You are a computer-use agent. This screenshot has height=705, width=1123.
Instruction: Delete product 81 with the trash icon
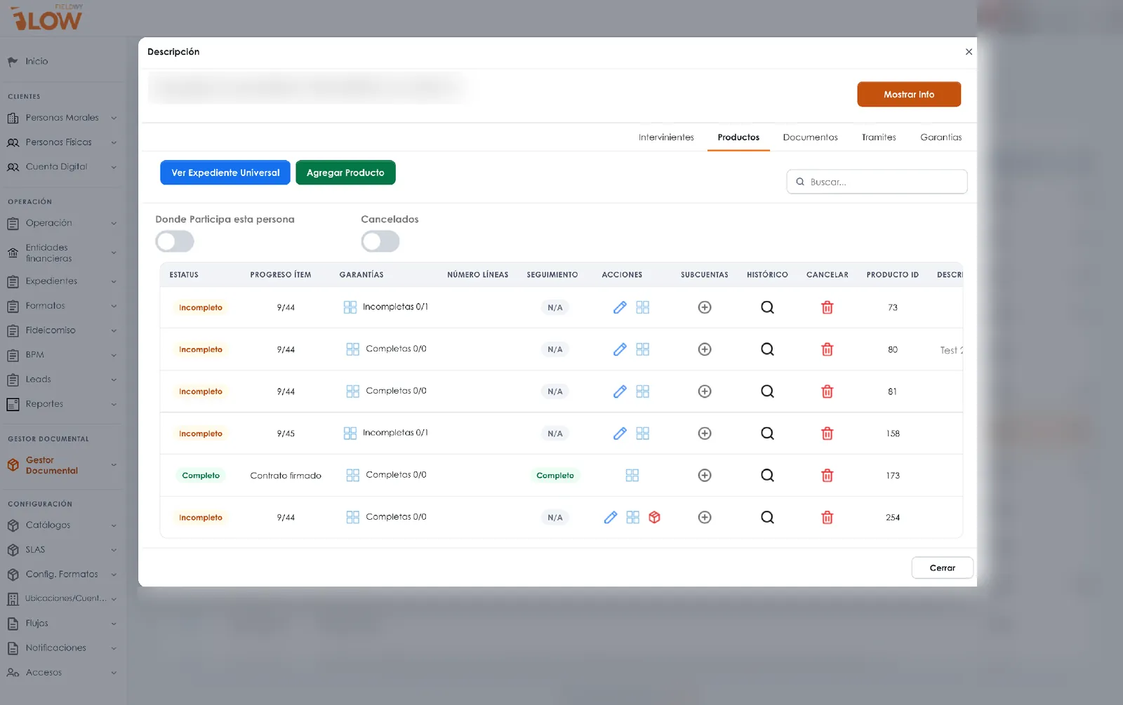[x=828, y=391]
